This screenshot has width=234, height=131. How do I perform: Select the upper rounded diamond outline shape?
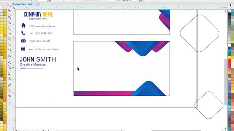pyautogui.click(x=200, y=33)
